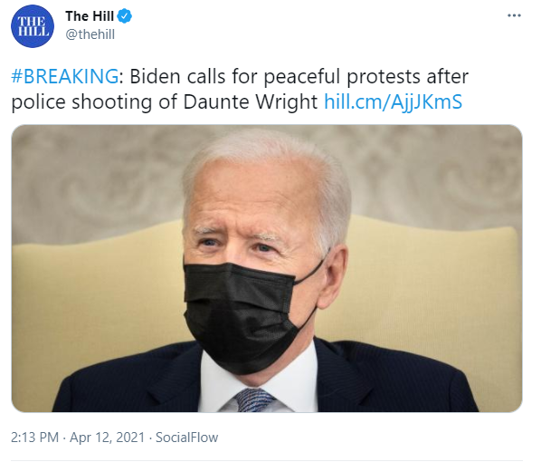Screen dimensions: 541x462
Task: Open the #BREAKING hashtag
Action: point(65,76)
